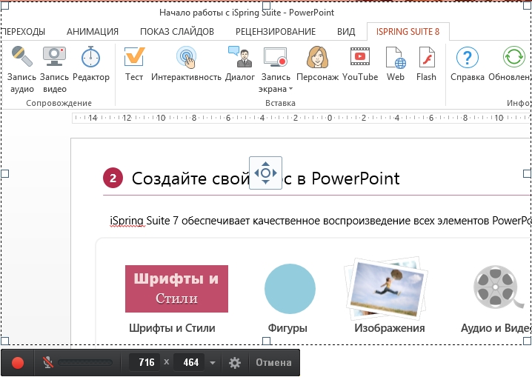Open the Вид tab

tap(346, 32)
